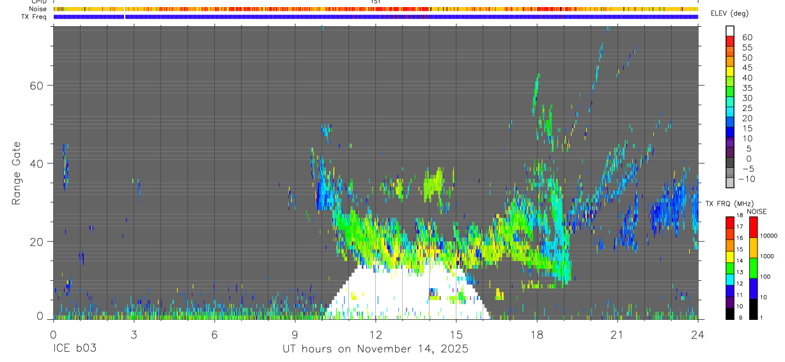Click the '24' tick on the UT hours axis

697,334
